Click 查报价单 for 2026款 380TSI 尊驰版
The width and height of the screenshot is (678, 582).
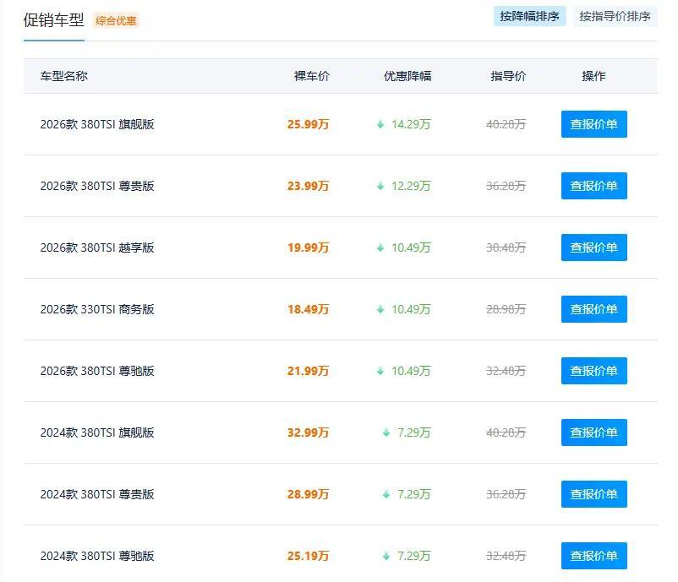[593, 371]
